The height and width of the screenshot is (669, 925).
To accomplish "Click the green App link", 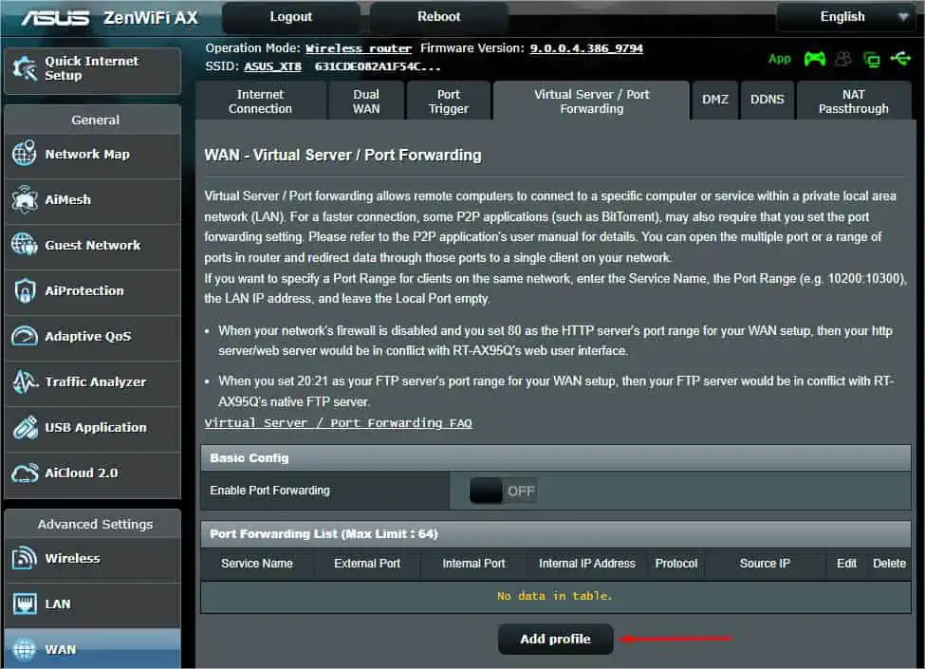I will point(779,59).
